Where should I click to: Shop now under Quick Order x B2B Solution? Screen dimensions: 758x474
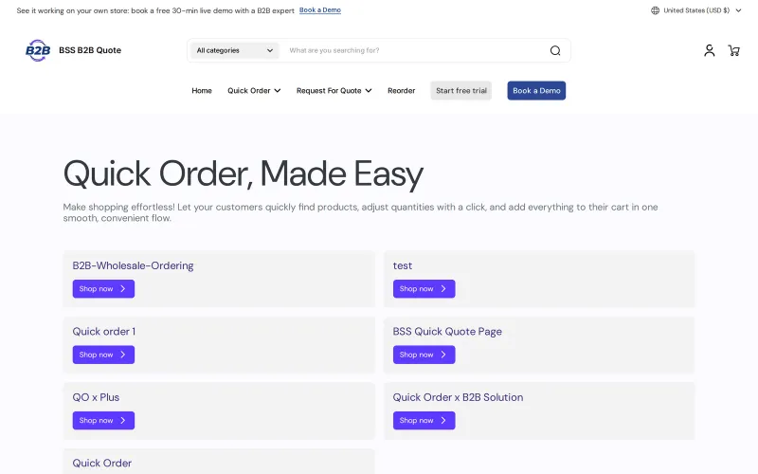(424, 420)
